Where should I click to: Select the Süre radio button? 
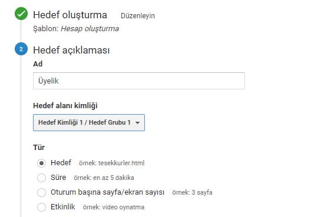41,178
